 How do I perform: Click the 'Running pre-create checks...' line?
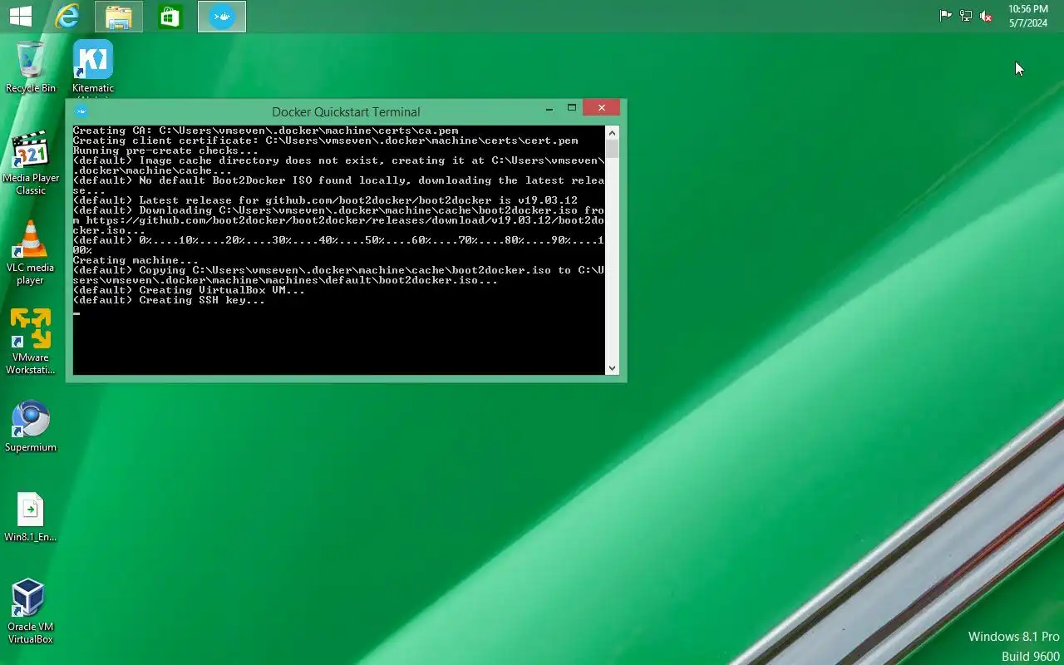pyautogui.click(x=165, y=150)
